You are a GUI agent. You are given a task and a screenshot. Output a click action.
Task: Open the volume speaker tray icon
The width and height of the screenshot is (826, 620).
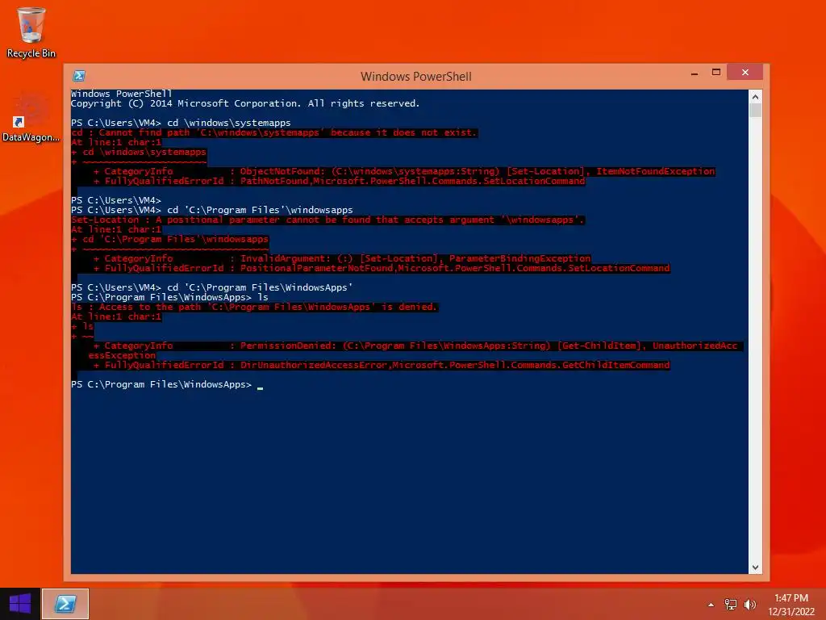click(x=749, y=605)
